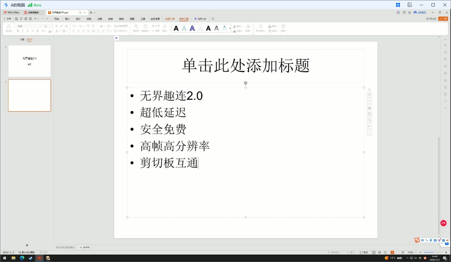Click the 批注 button in status bar
Screen dimensions: 451x262
363,252
